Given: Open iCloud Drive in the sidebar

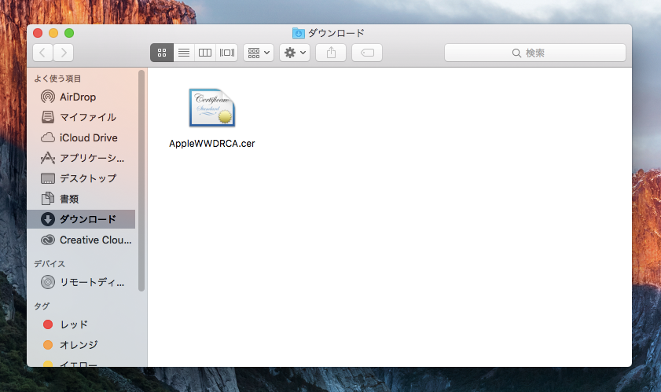Looking at the screenshot, I should pyautogui.click(x=81, y=137).
